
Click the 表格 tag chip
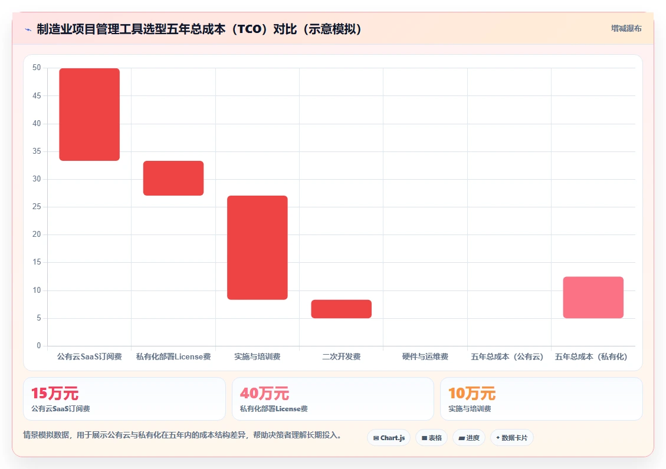coord(432,438)
